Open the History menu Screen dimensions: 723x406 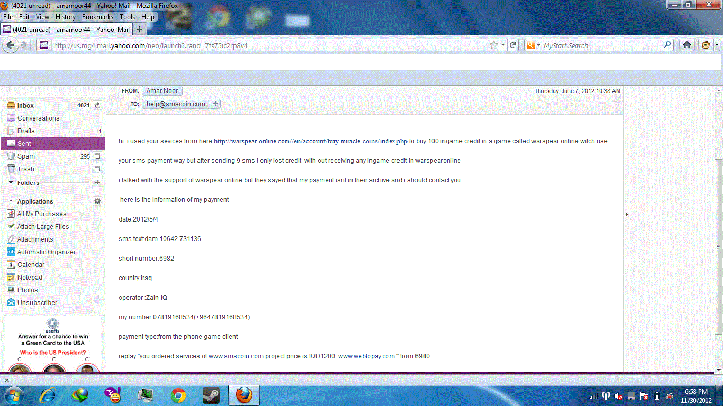[66, 17]
